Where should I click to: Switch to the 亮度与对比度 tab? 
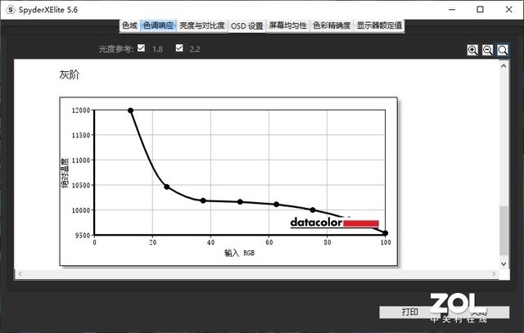[x=202, y=25]
